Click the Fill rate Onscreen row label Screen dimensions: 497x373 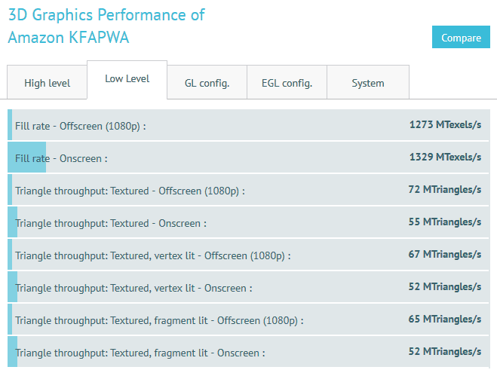pyautogui.click(x=61, y=158)
